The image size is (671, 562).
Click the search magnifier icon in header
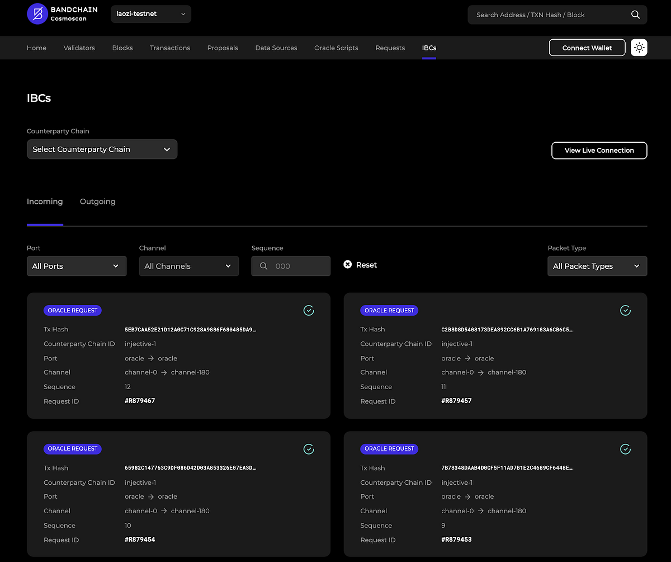click(x=635, y=15)
